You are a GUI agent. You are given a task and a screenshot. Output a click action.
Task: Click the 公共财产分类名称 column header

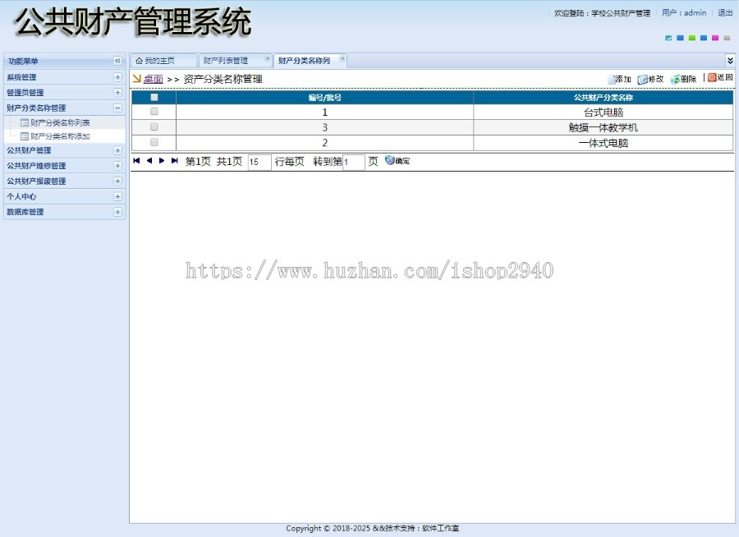tap(604, 98)
